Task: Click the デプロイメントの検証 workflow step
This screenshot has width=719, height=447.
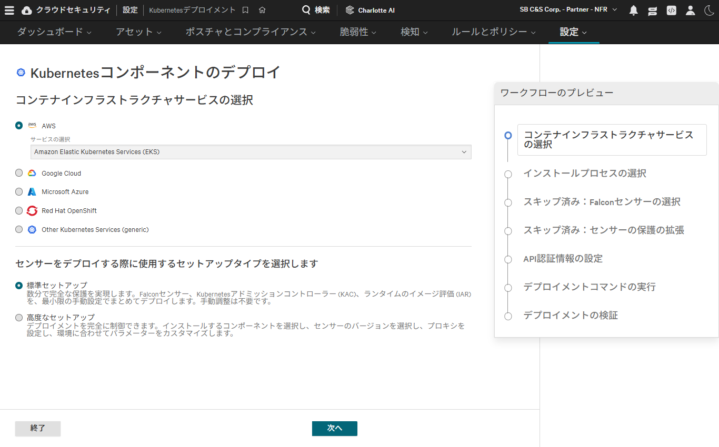Action: pos(571,316)
